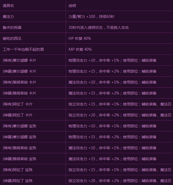The width and height of the screenshot is (173, 185).
Task: Select the MP 恢复 40% description
Action: pos(80,49)
